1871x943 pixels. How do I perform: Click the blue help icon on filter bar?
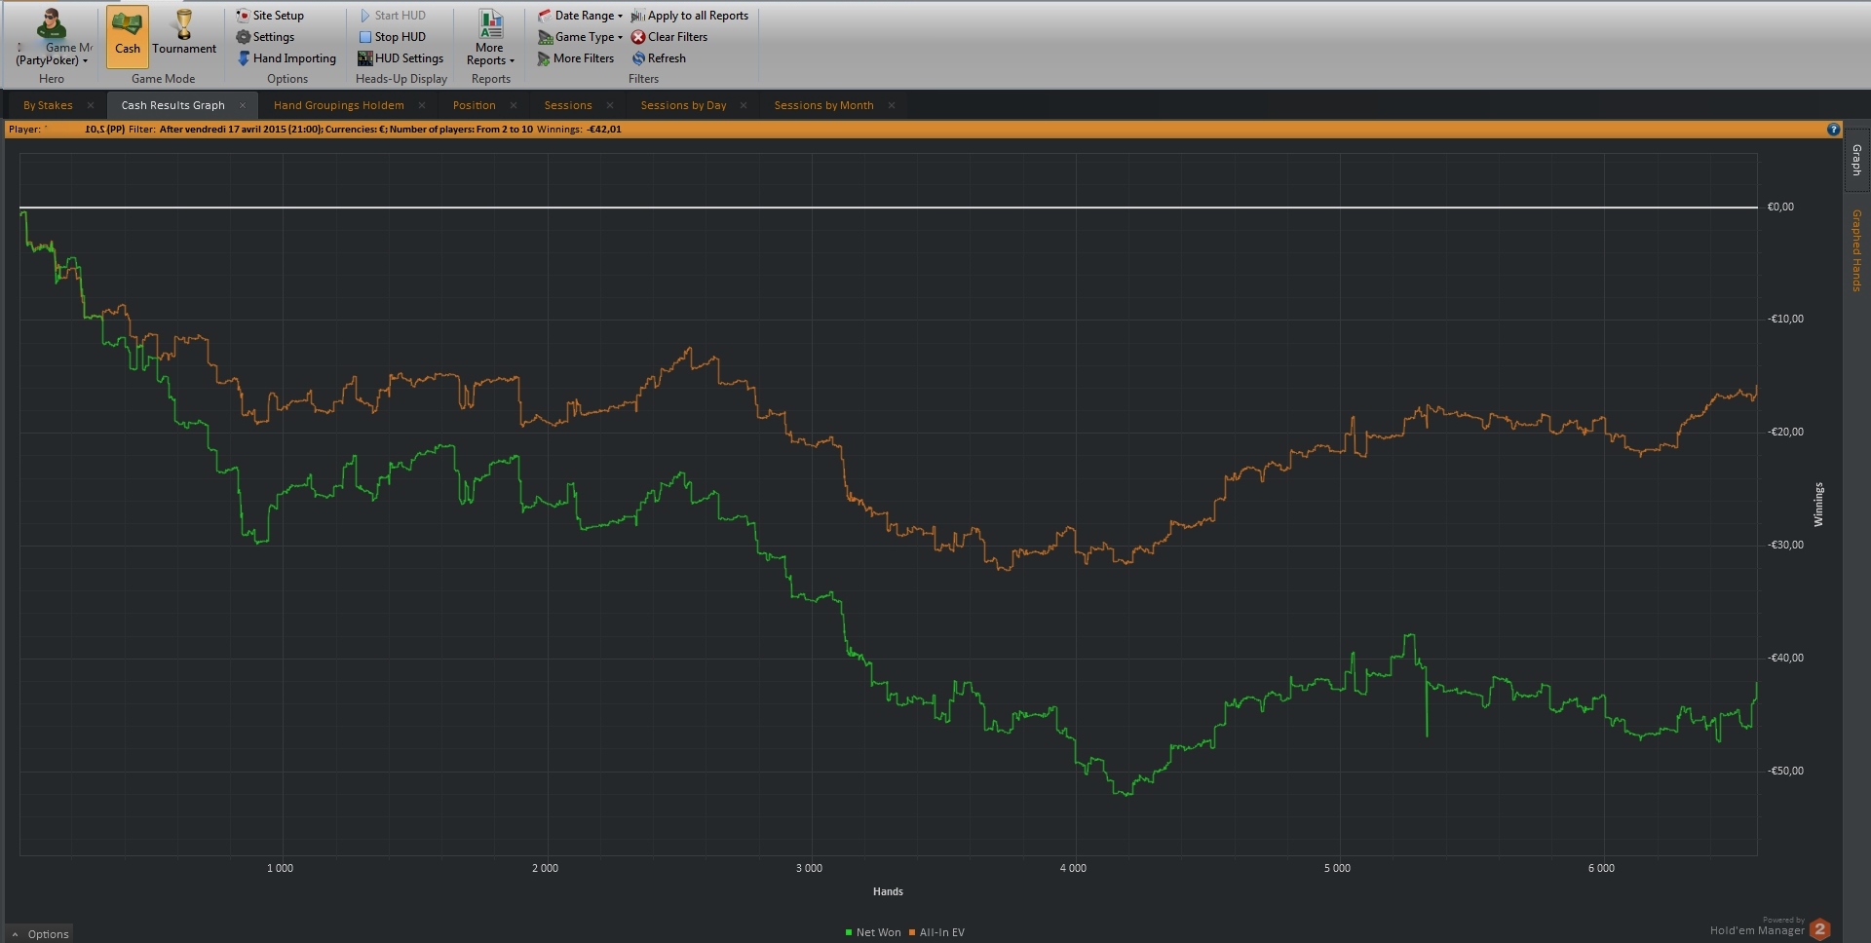point(1833,130)
